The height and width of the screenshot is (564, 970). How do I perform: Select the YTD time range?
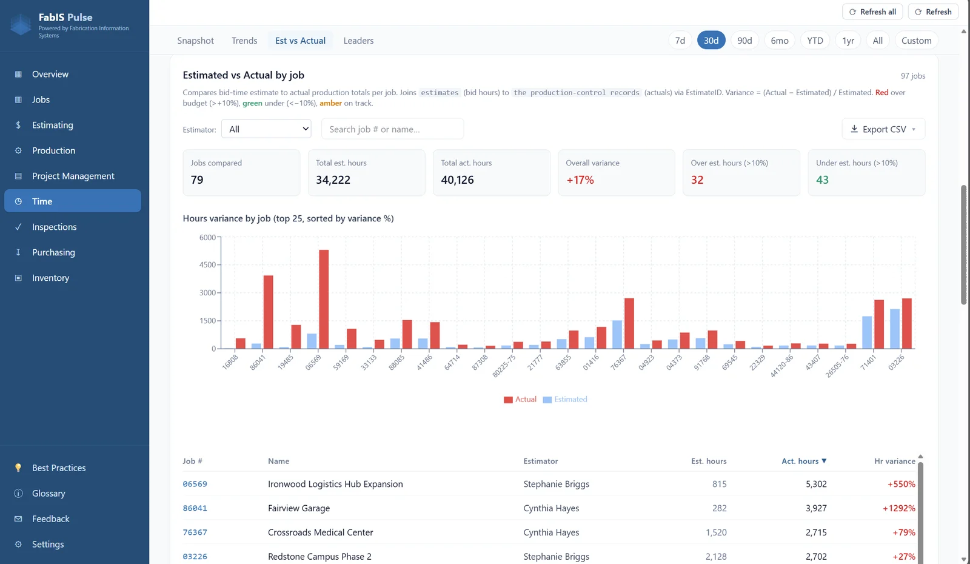point(815,41)
